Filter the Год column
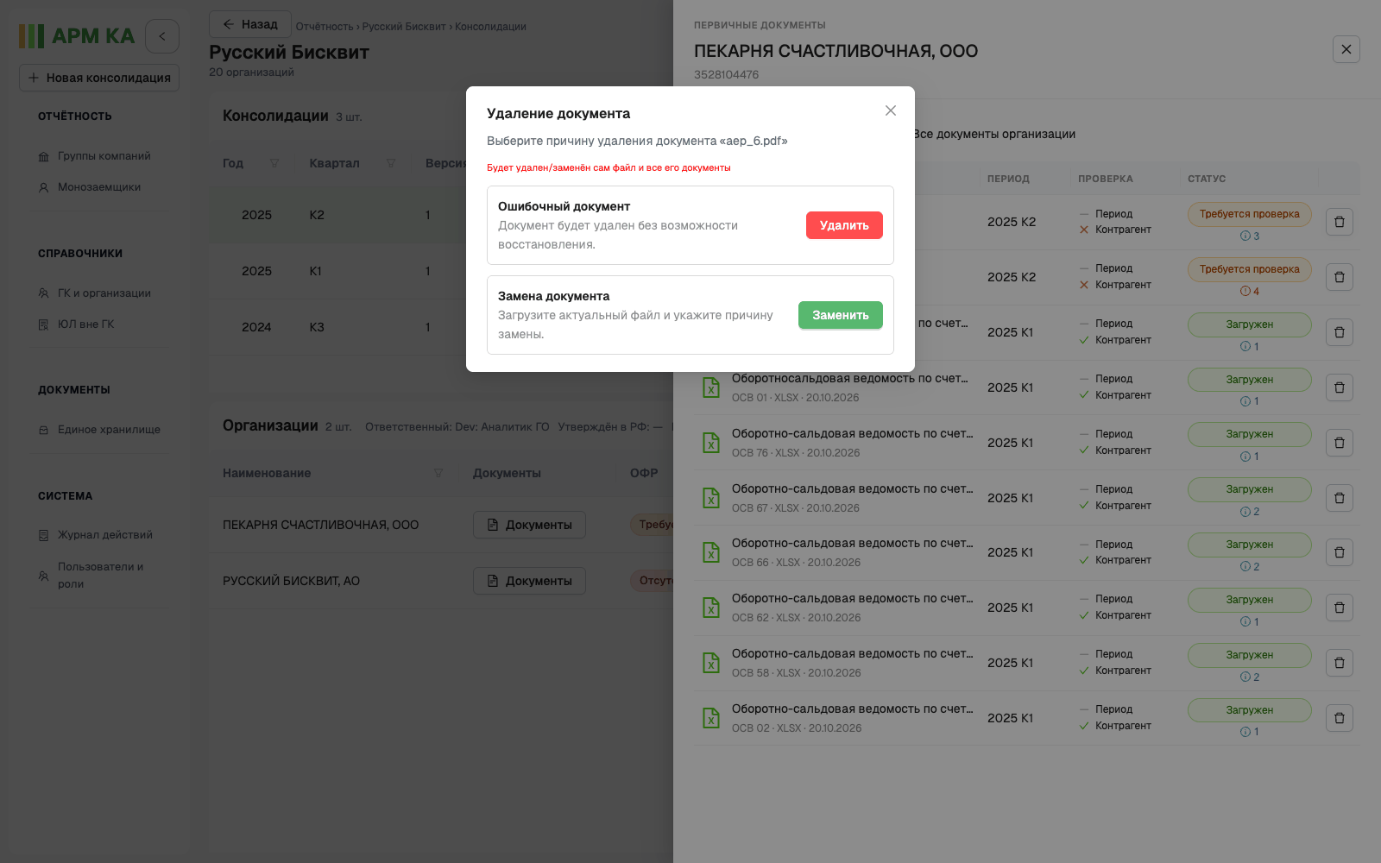 [274, 163]
